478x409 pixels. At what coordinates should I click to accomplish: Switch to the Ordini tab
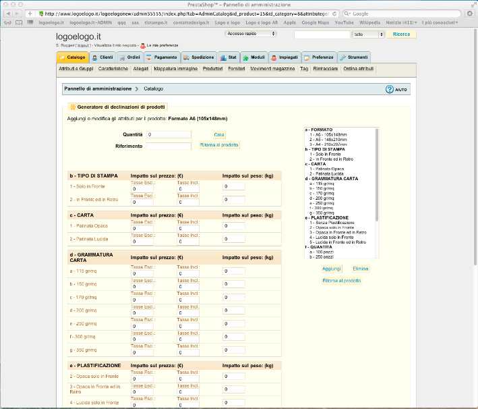130,57
